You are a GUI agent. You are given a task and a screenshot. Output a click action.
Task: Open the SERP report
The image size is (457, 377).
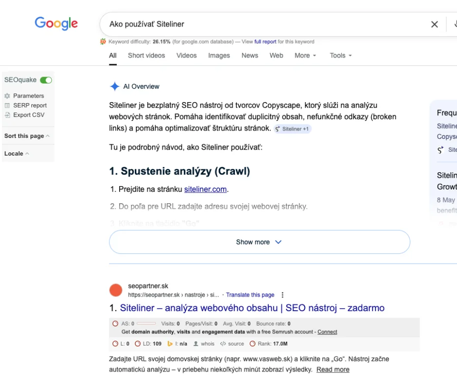click(29, 105)
